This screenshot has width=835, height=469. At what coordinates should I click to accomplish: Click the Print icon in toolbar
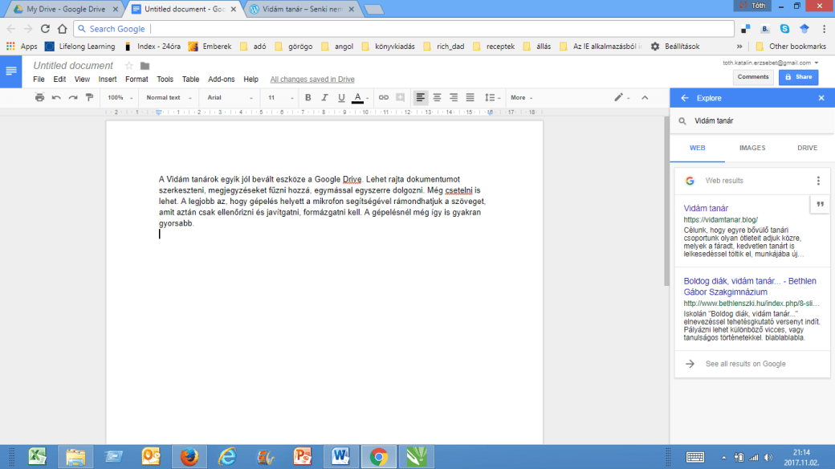point(39,98)
